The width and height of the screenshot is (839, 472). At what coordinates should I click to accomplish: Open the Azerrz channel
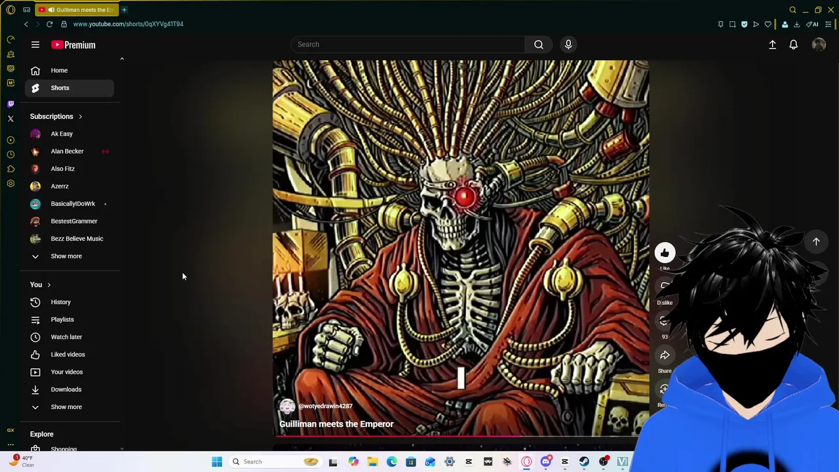click(x=69, y=186)
